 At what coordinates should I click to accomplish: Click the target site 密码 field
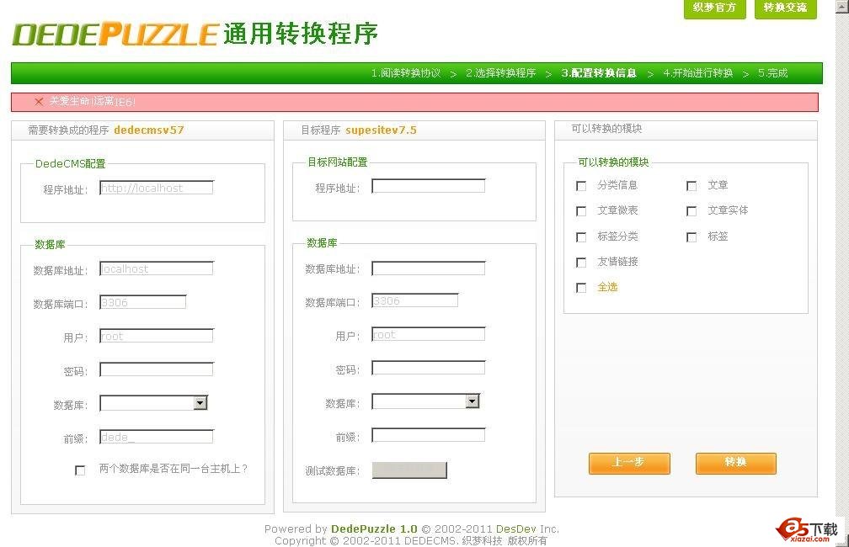coord(428,368)
